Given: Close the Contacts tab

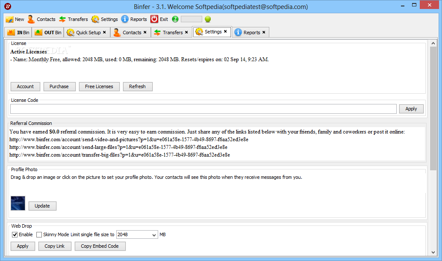Looking at the screenshot, I should point(145,32).
